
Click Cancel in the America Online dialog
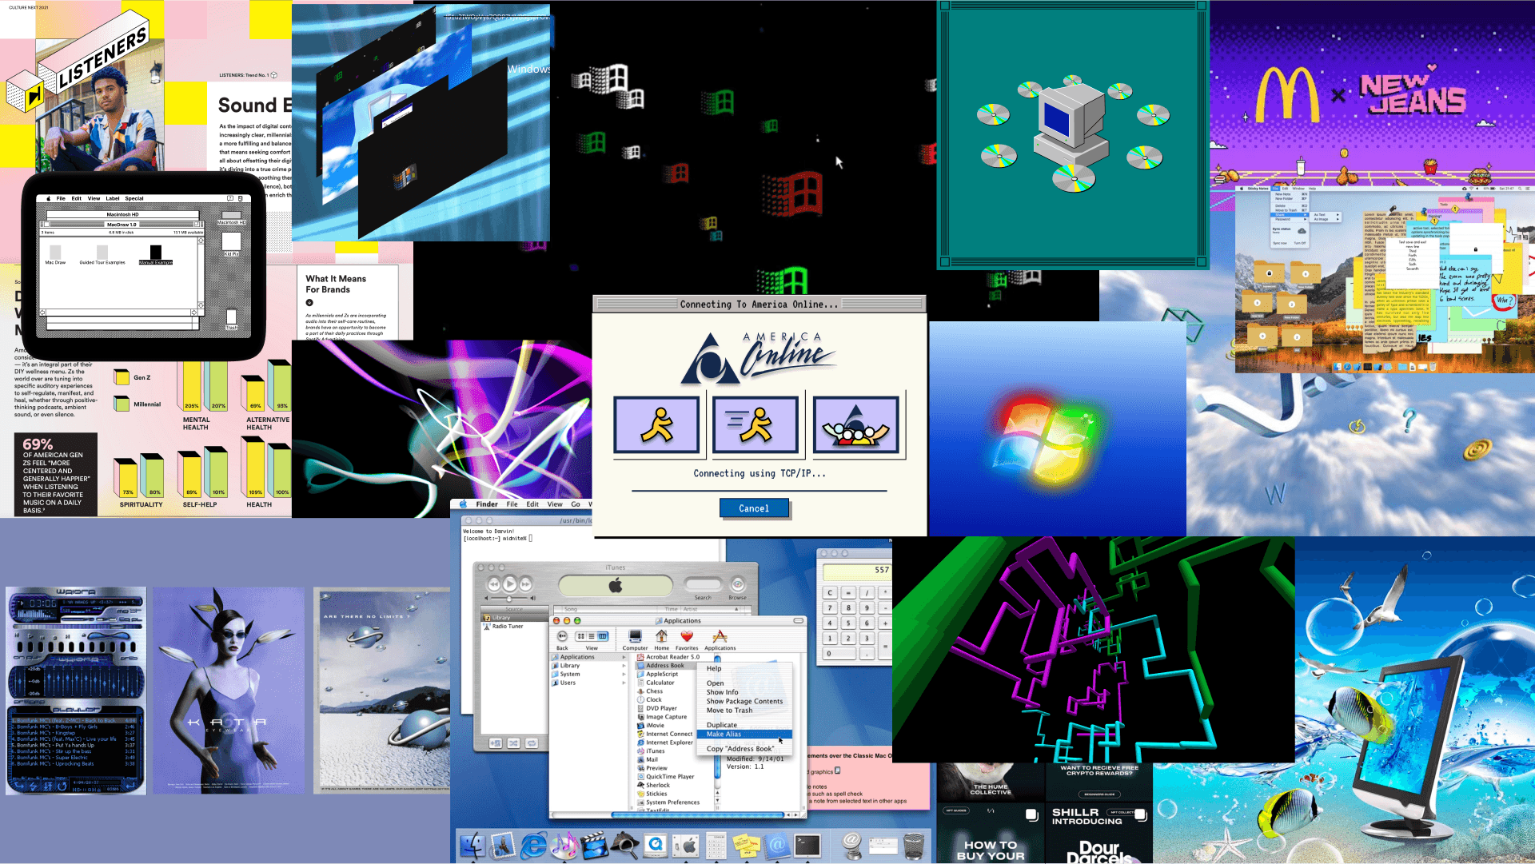pos(754,508)
